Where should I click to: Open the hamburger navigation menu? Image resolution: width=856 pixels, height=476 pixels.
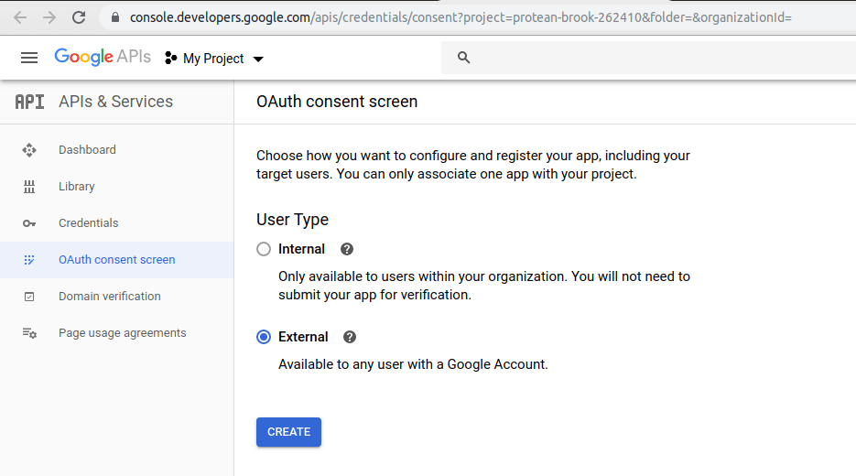coord(29,58)
